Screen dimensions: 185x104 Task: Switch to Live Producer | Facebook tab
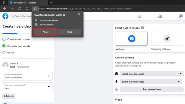28,3
